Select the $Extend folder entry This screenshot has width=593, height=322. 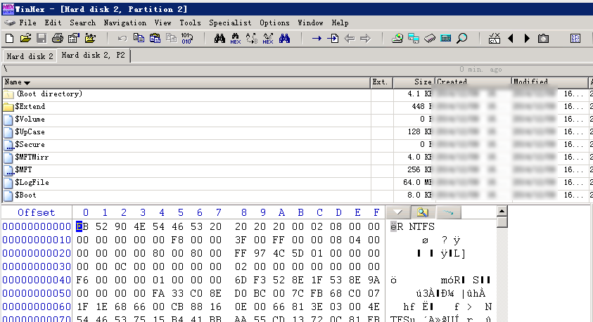pyautogui.click(x=30, y=107)
